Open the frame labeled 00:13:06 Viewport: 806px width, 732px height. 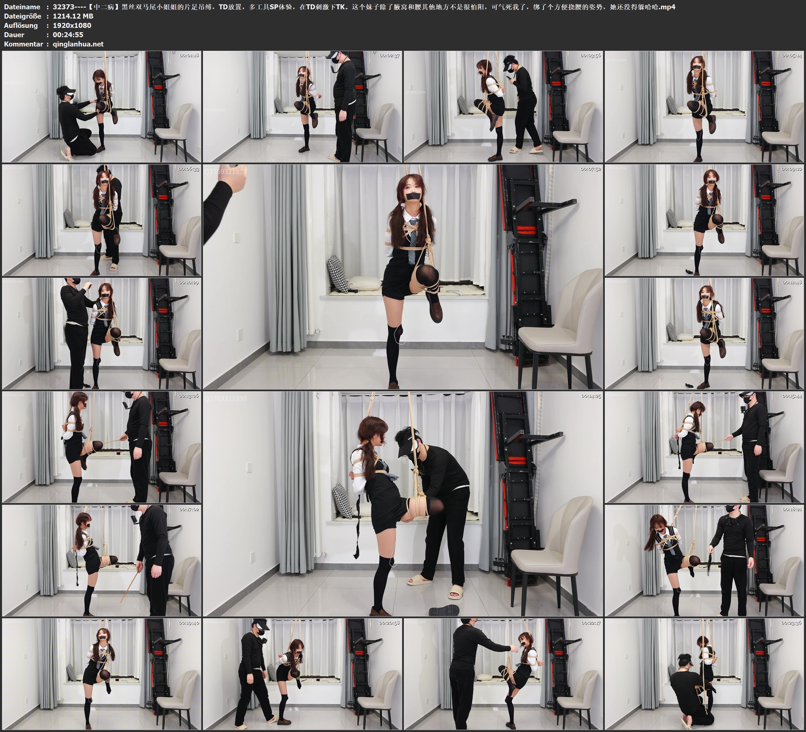click(x=102, y=447)
